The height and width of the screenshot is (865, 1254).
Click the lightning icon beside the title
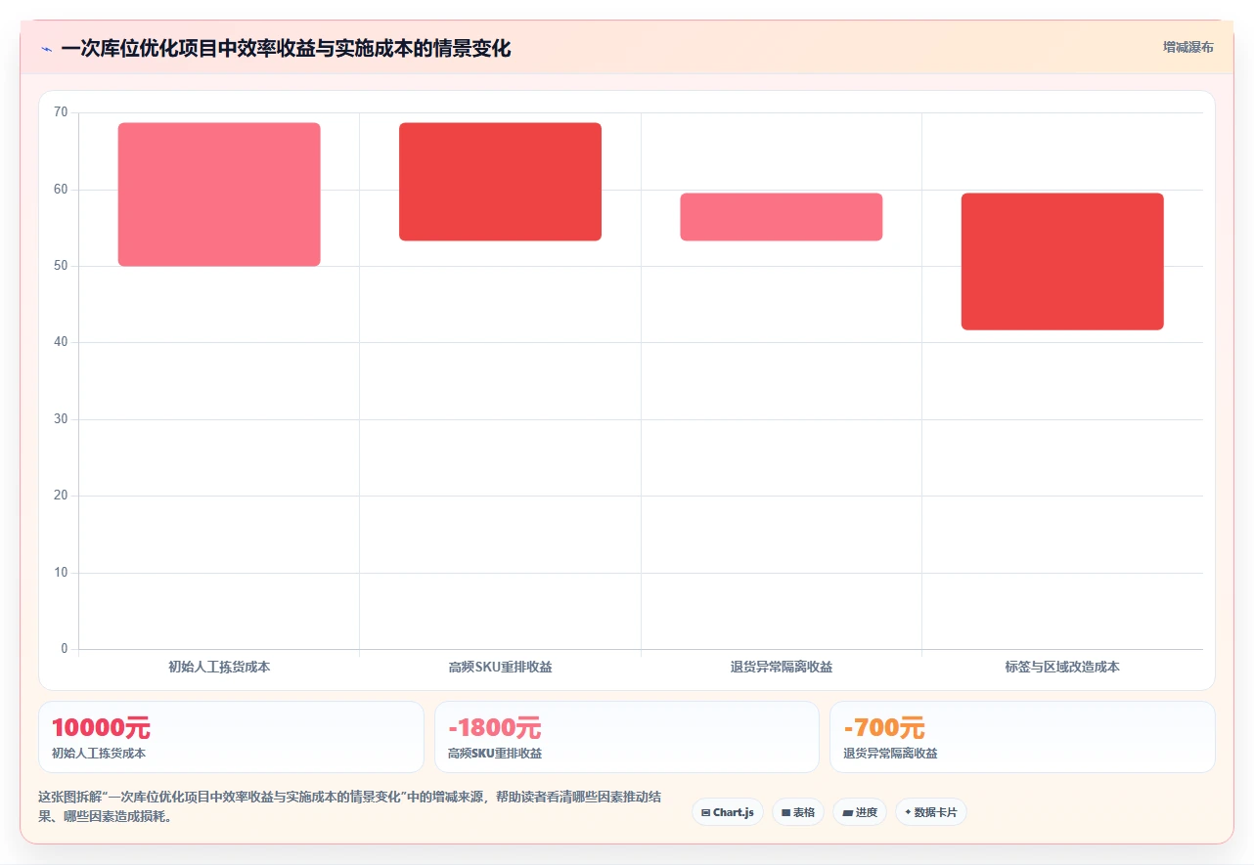46,49
